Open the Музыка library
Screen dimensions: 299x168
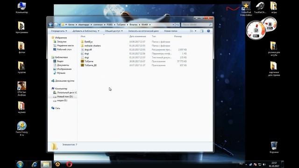pos(59,73)
